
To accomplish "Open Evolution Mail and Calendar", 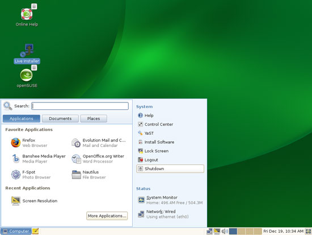I will coord(99,143).
